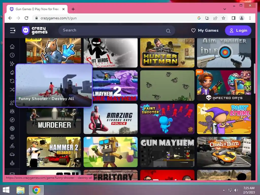The image size is (260, 195).
Task: Close the Gun Games tab
Action: coord(63,9)
